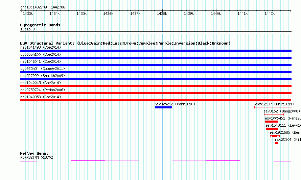Open the dgv655n100 (Coe2014) label
This screenshot has height=180, width=301.
click(41, 54)
